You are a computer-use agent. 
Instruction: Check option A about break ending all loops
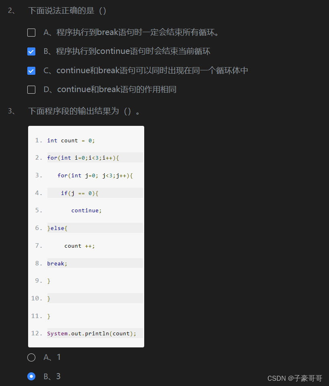click(x=31, y=33)
